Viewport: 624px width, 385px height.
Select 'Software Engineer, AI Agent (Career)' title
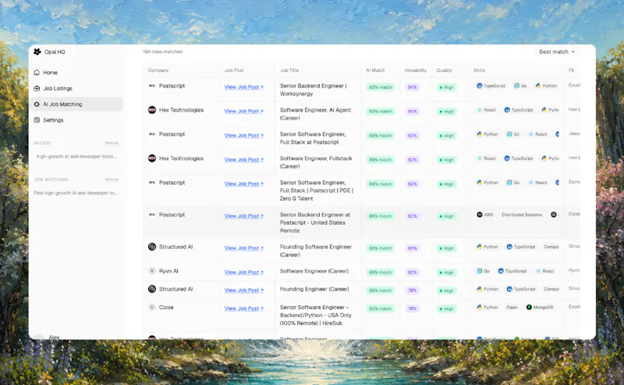pos(315,114)
